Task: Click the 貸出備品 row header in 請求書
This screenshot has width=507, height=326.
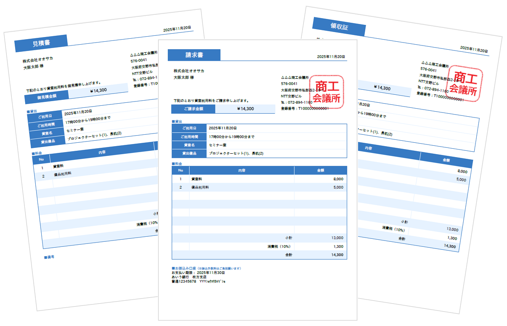Action: tap(189, 153)
